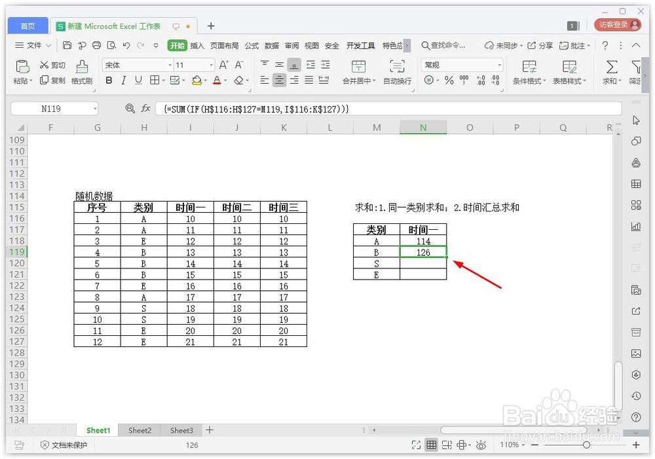Switch to the Data (数据) tab
The image size is (655, 459).
pyautogui.click(x=272, y=46)
